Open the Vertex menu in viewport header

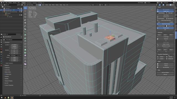[57, 5]
